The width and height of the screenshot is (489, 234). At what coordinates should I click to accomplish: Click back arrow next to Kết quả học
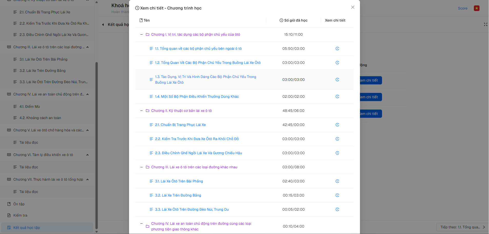103,25
